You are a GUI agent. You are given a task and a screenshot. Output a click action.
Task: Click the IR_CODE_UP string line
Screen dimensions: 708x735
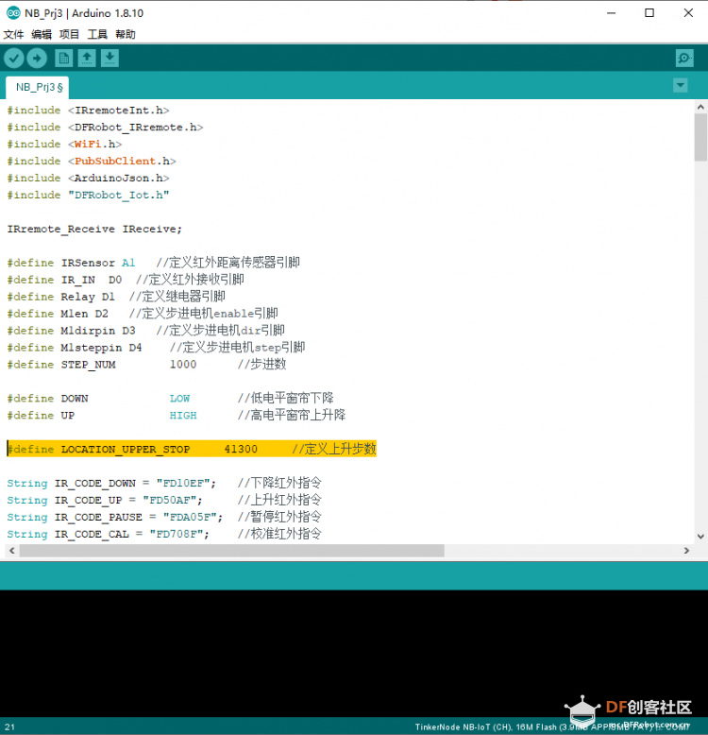coord(164,500)
